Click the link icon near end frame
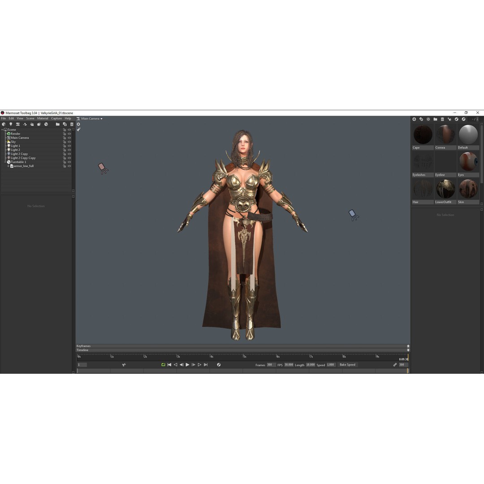Image resolution: width=484 pixels, height=484 pixels. [x=395, y=365]
